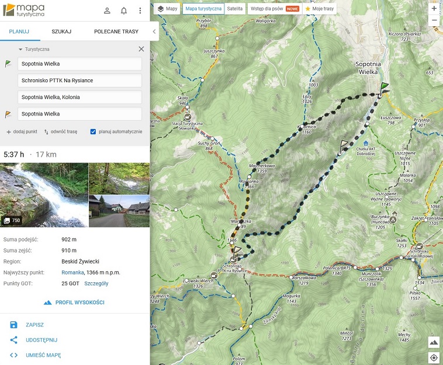Center map on my location
The image size is (443, 365).
434,357
